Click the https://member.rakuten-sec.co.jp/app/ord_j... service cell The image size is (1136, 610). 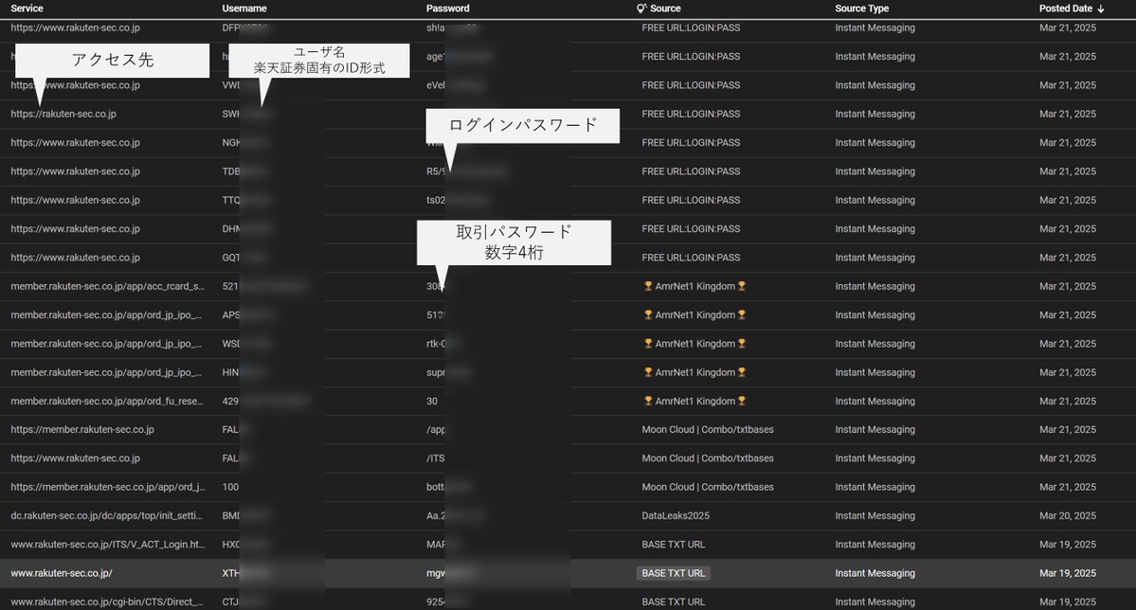click(108, 487)
